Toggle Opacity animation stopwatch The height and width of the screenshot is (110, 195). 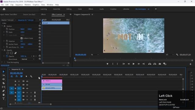click(x=7, y=56)
